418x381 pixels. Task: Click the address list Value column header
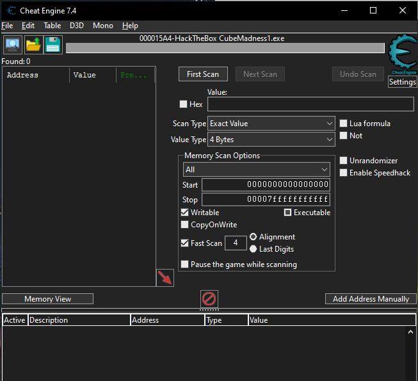(x=332, y=320)
